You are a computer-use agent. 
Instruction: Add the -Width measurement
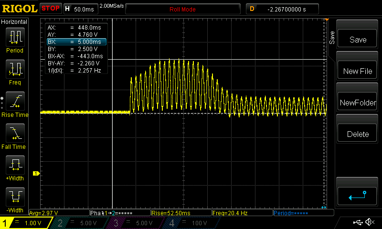[14, 199]
